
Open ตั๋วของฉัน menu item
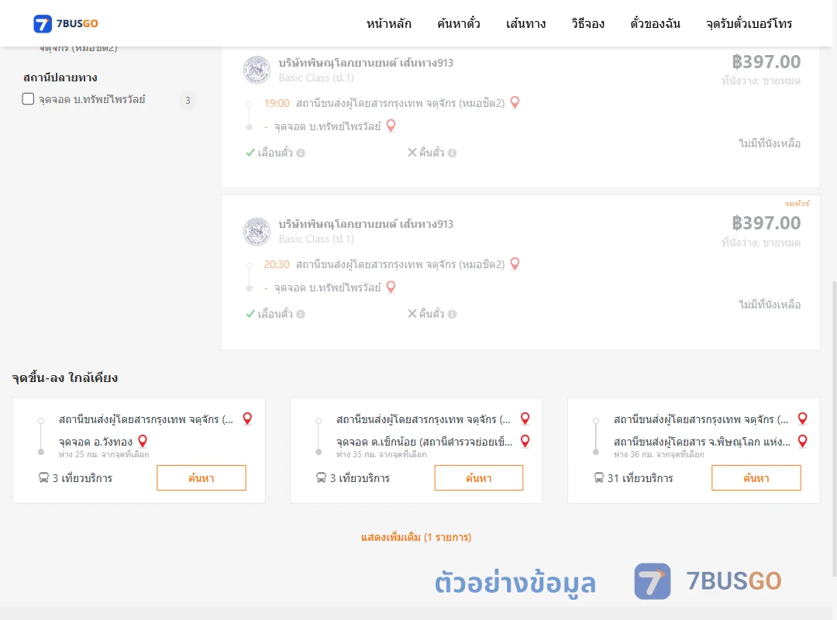(x=655, y=23)
